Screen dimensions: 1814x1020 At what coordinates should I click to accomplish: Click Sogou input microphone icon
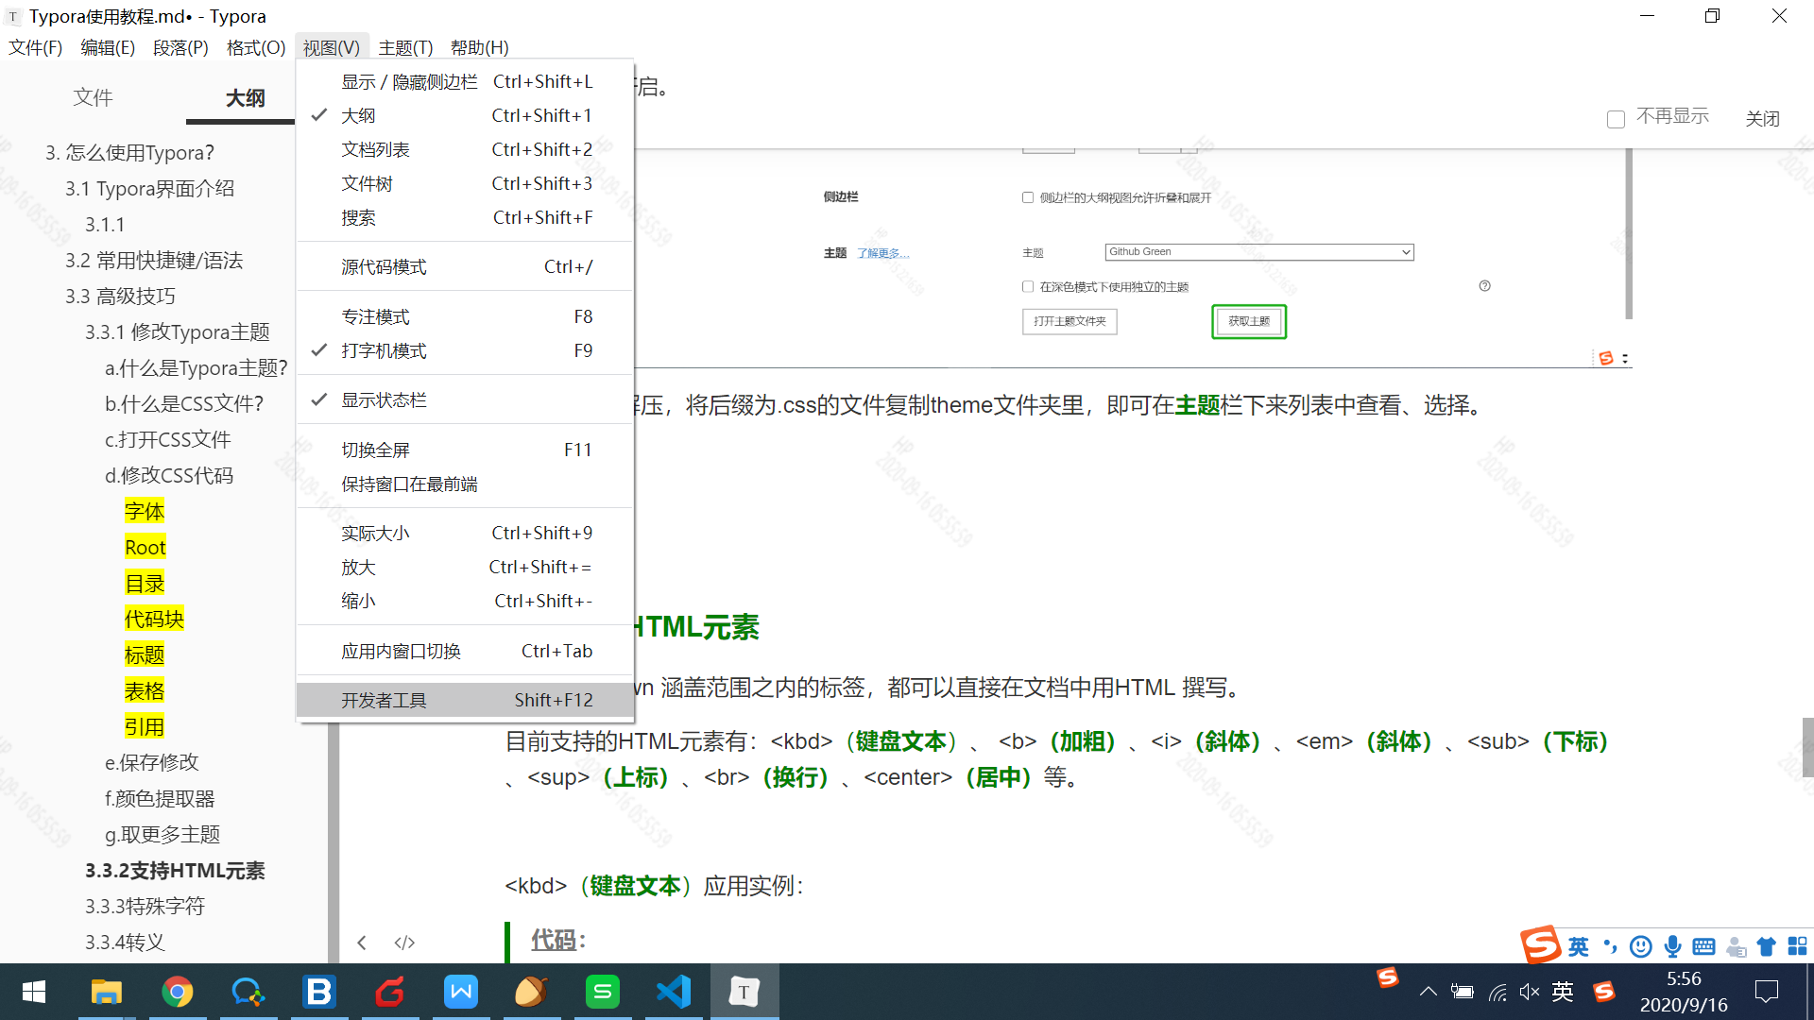(1672, 946)
